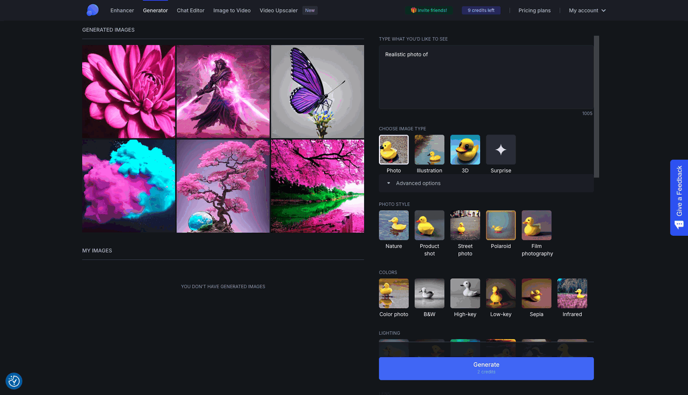Image resolution: width=688 pixels, height=395 pixels.
Task: Open the pink dahlia flower image
Action: pyautogui.click(x=129, y=92)
